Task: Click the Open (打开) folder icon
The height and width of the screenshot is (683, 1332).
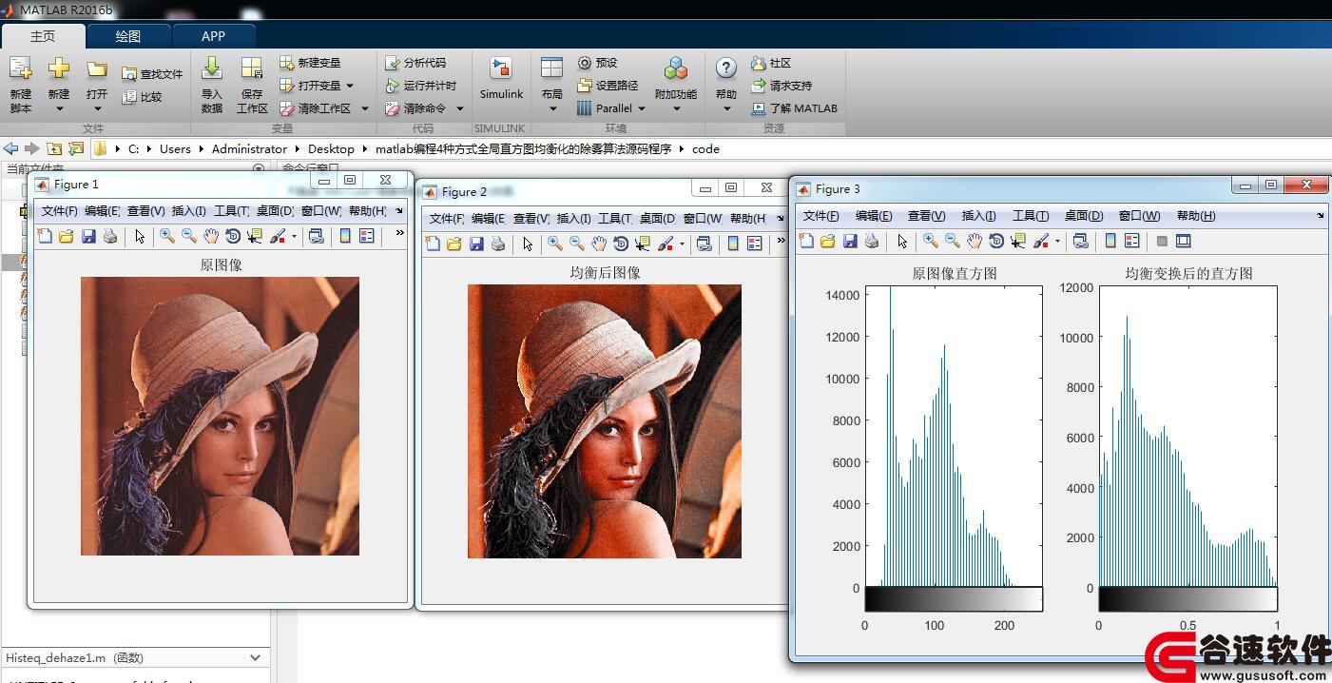Action: point(96,69)
